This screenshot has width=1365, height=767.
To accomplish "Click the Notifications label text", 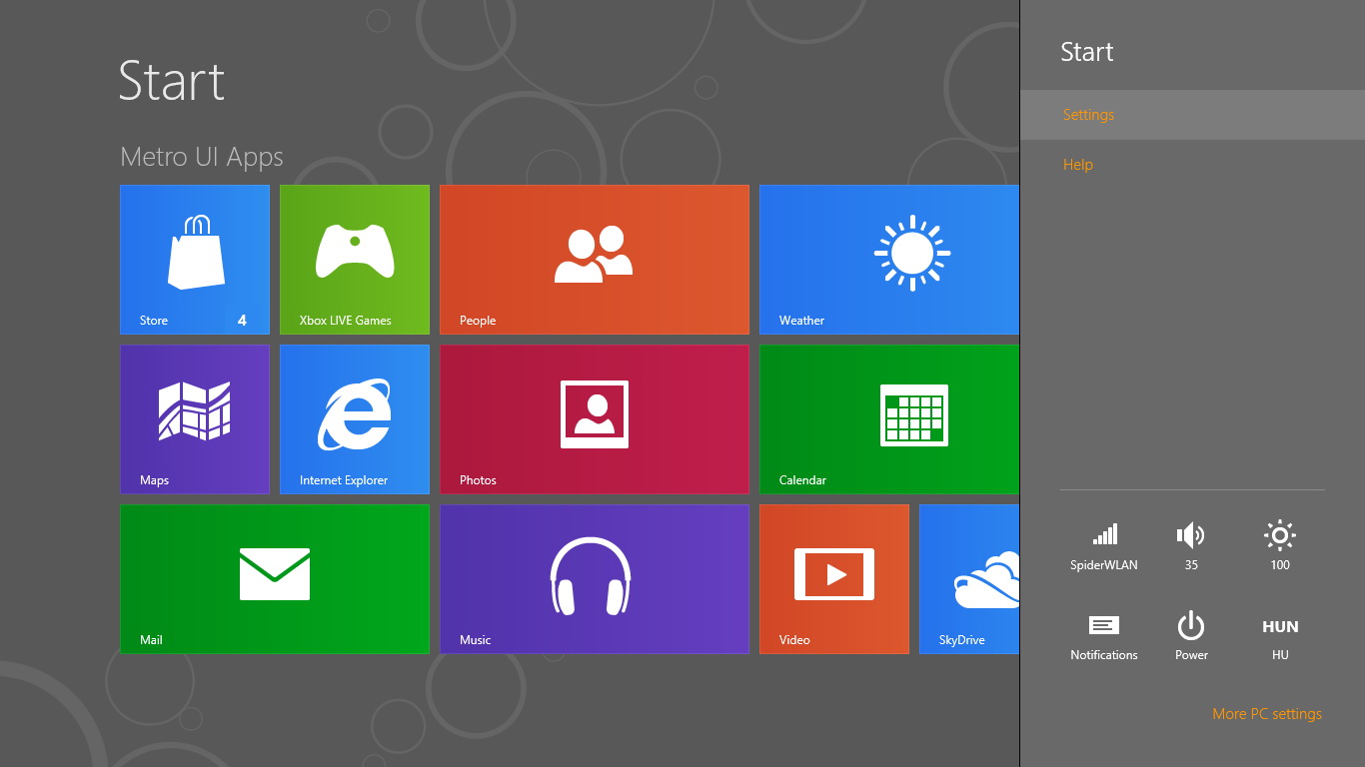I will (x=1104, y=655).
